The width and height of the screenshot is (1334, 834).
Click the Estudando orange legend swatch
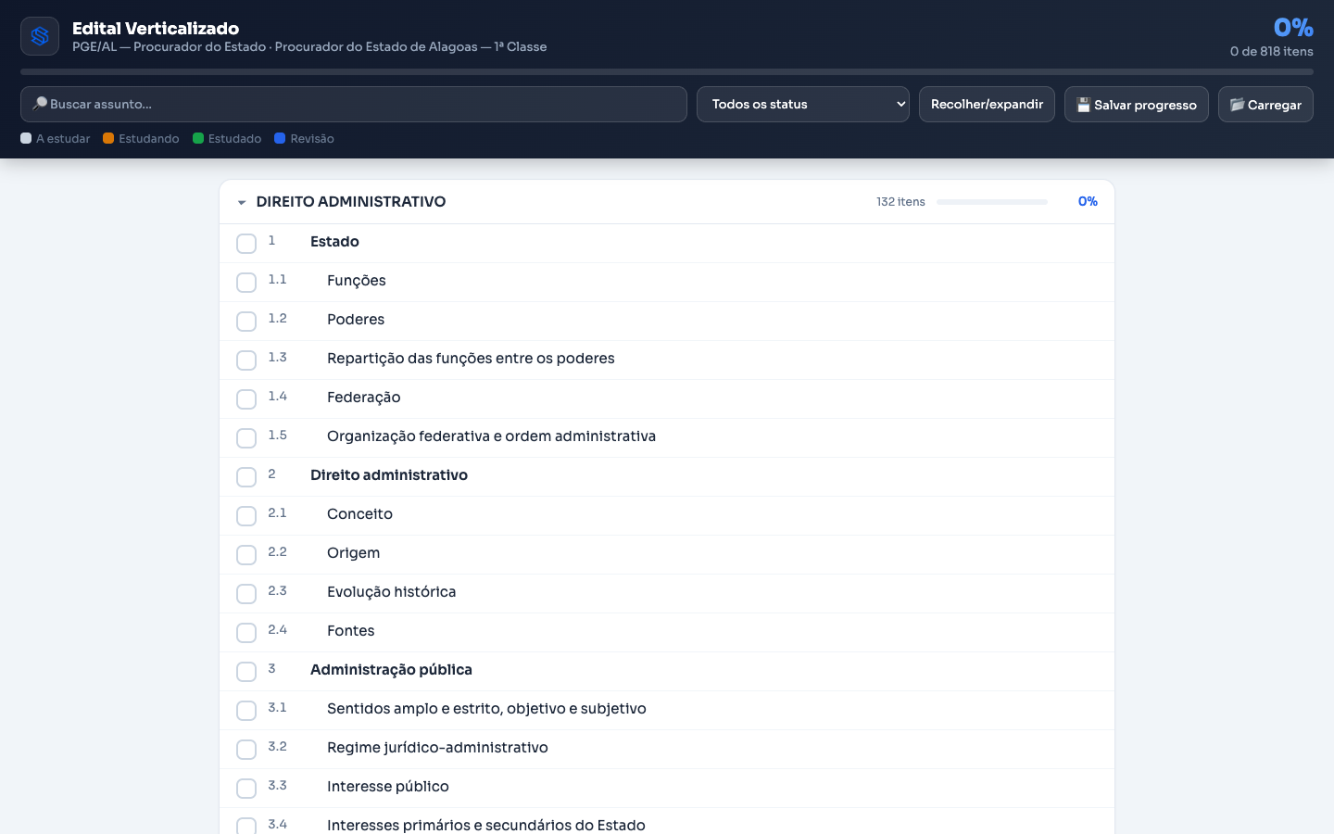pyautogui.click(x=108, y=138)
